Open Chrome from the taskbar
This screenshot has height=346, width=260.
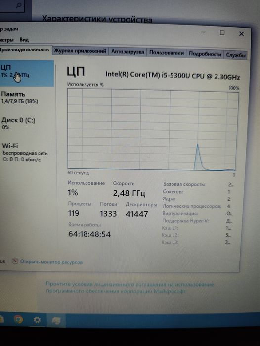pos(18,319)
